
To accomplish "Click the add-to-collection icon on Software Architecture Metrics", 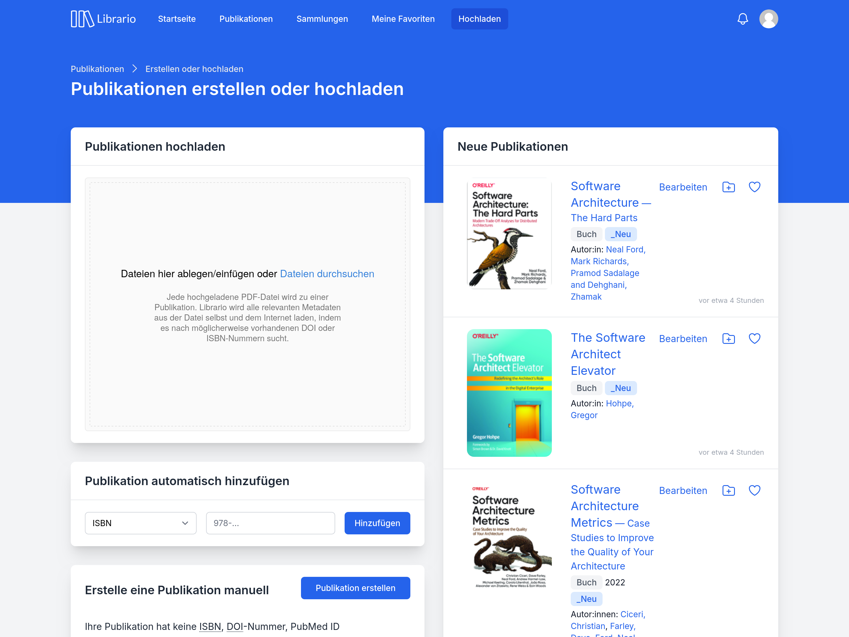I will [x=728, y=490].
